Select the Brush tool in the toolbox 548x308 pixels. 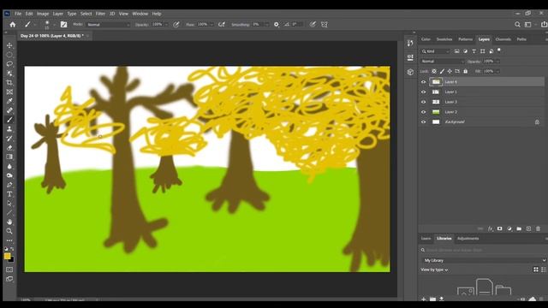pyautogui.click(x=9, y=120)
